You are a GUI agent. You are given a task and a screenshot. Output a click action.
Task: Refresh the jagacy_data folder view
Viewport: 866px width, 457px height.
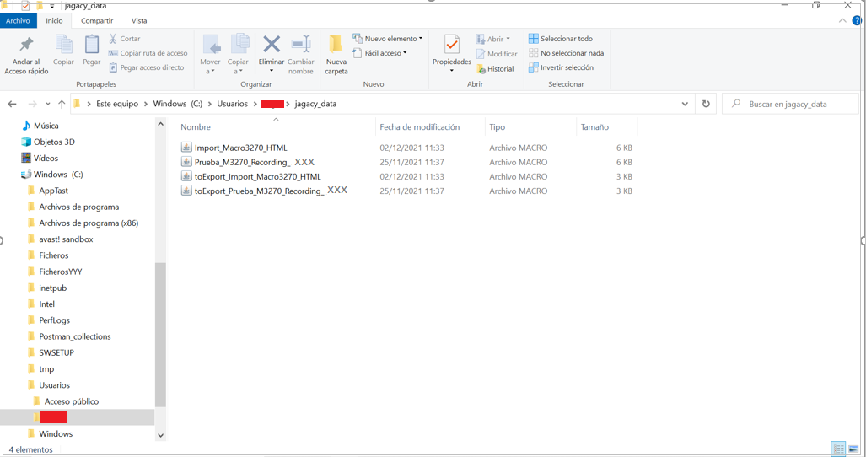[x=706, y=104]
